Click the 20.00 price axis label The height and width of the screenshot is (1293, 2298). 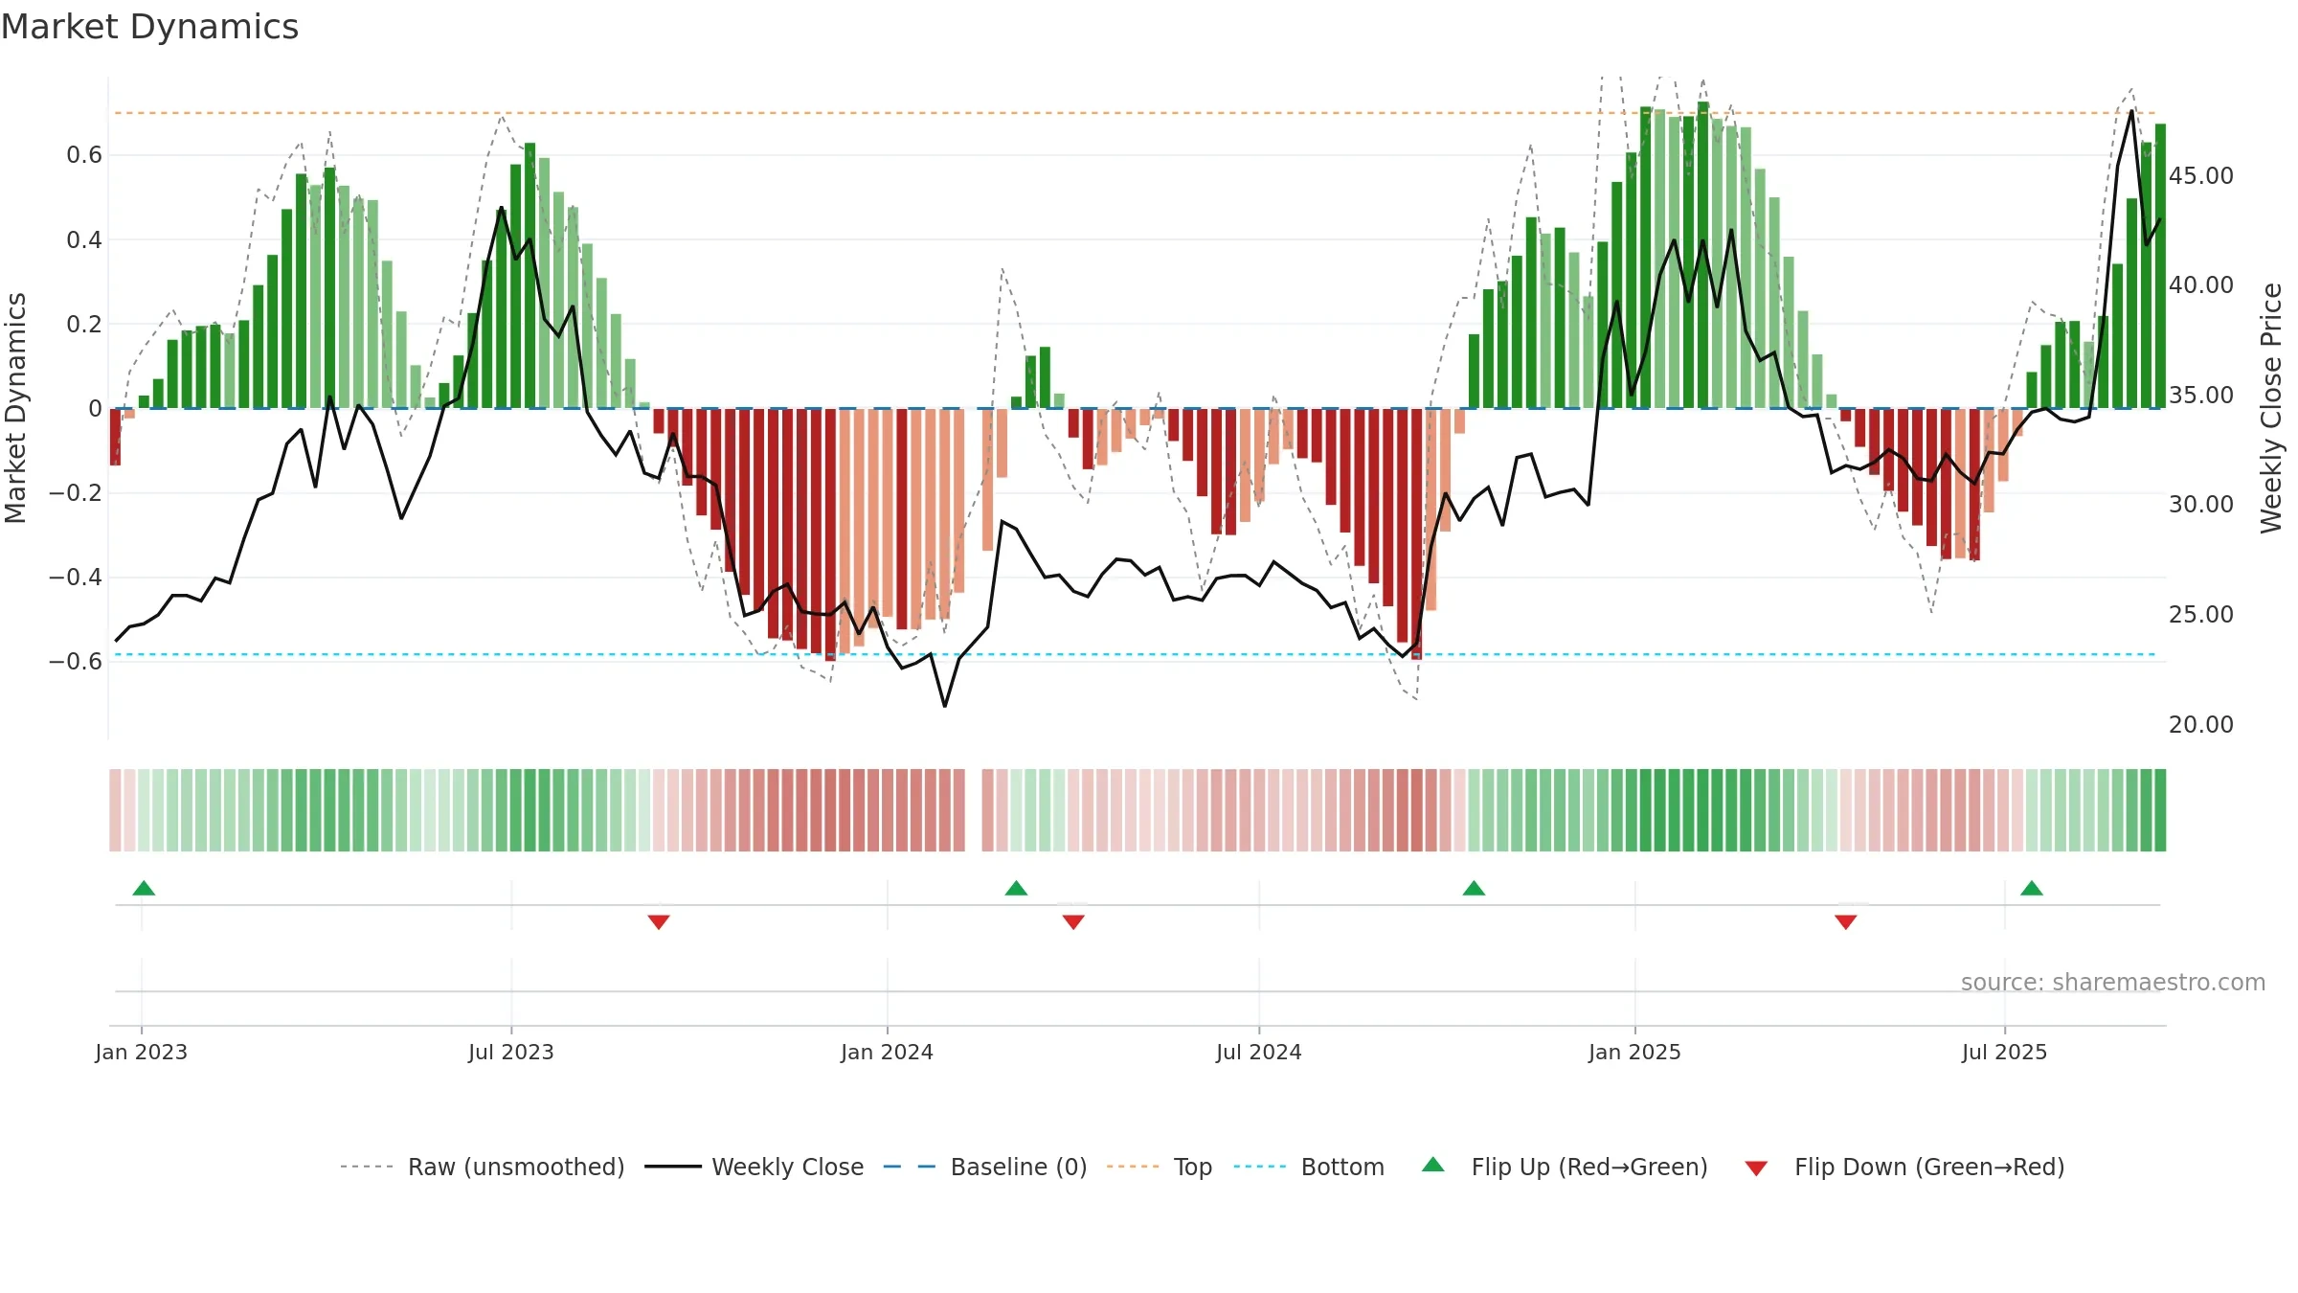(x=2201, y=725)
